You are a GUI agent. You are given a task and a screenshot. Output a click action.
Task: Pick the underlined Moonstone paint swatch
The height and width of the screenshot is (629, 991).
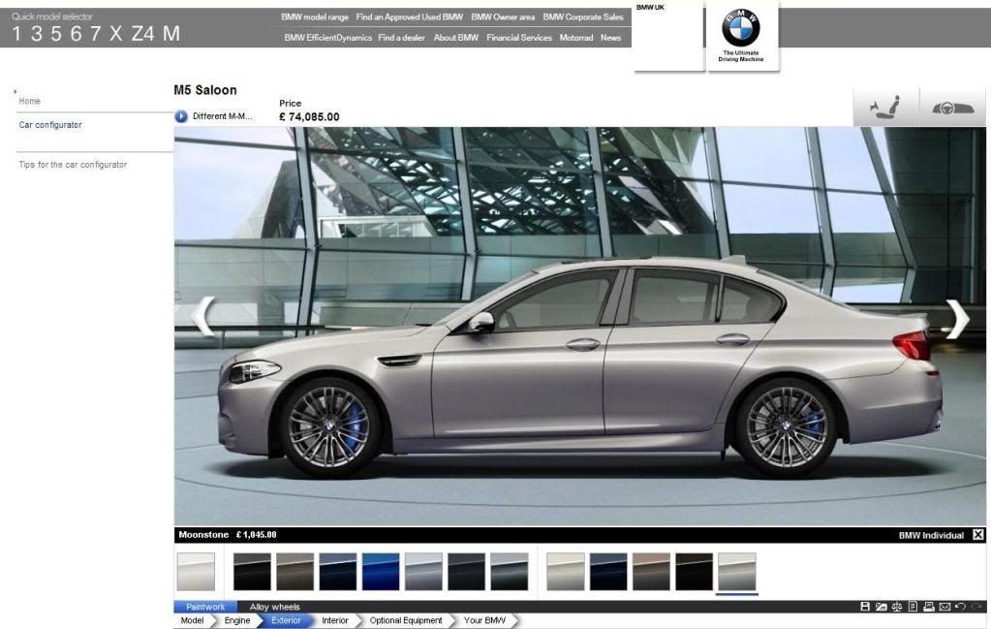point(737,572)
